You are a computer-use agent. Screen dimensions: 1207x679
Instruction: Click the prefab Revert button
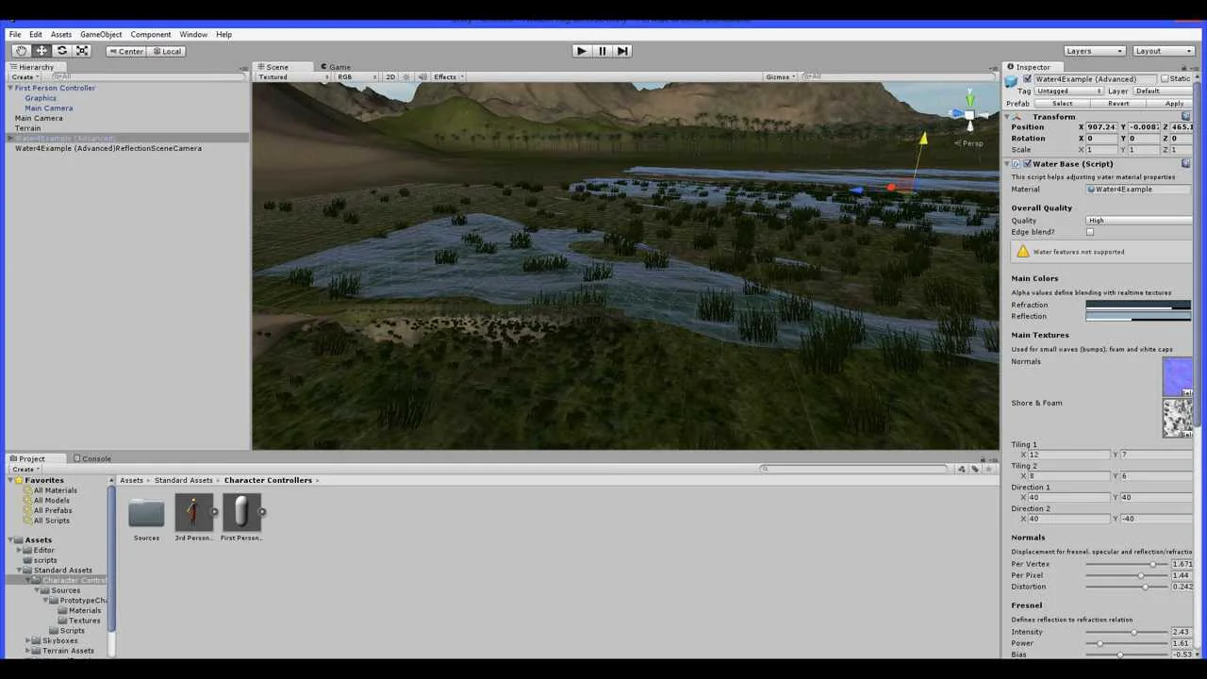(1117, 104)
